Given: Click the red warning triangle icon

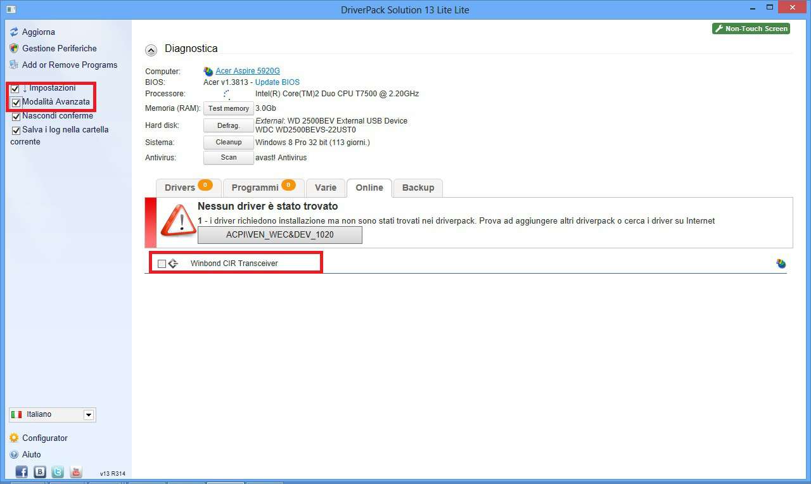Looking at the screenshot, I should click(x=178, y=220).
